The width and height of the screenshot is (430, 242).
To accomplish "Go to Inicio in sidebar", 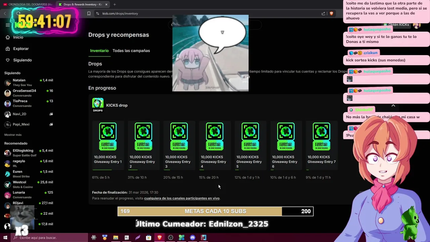I will click(15, 37).
